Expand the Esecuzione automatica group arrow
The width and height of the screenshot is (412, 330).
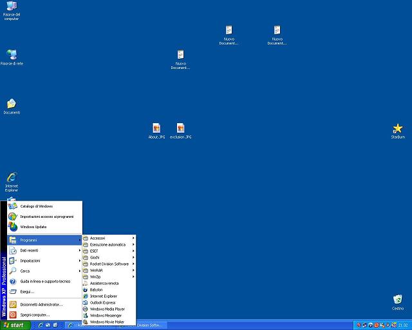click(133, 244)
